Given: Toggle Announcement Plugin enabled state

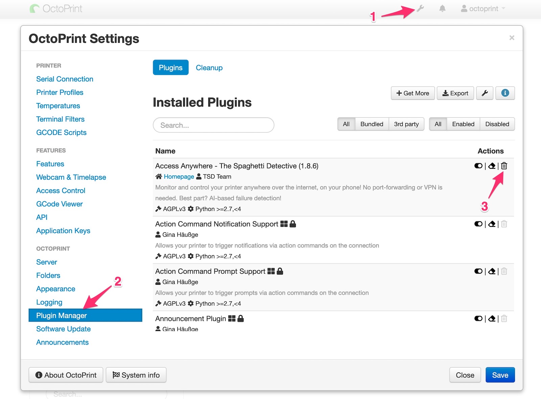Looking at the screenshot, I should (478, 319).
